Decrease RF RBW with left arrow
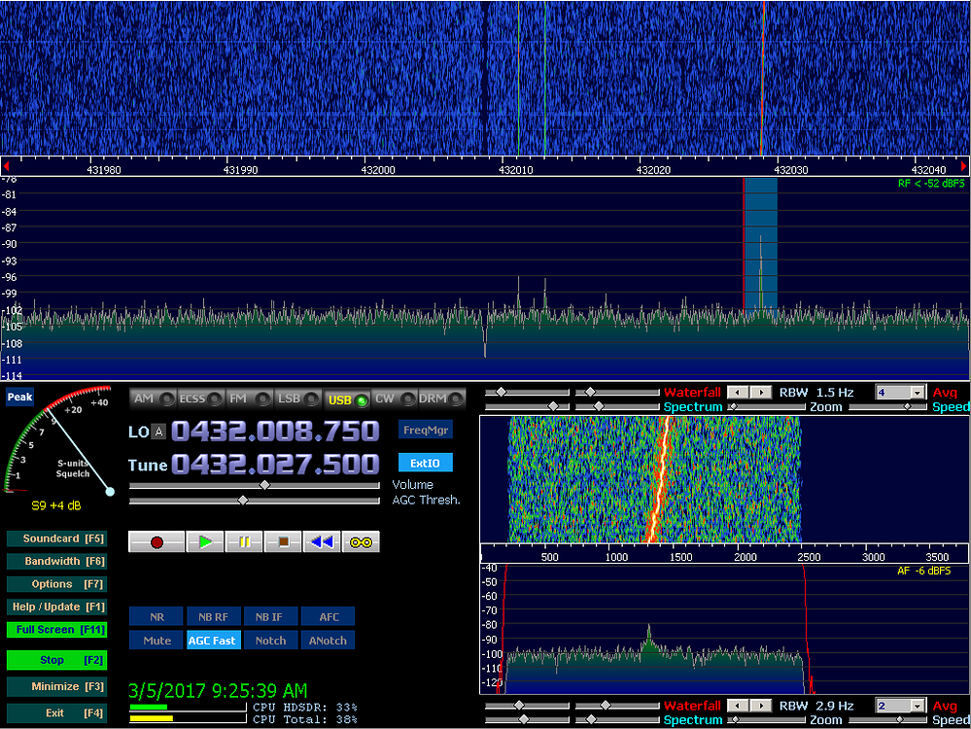The width and height of the screenshot is (971, 729). 738,392
